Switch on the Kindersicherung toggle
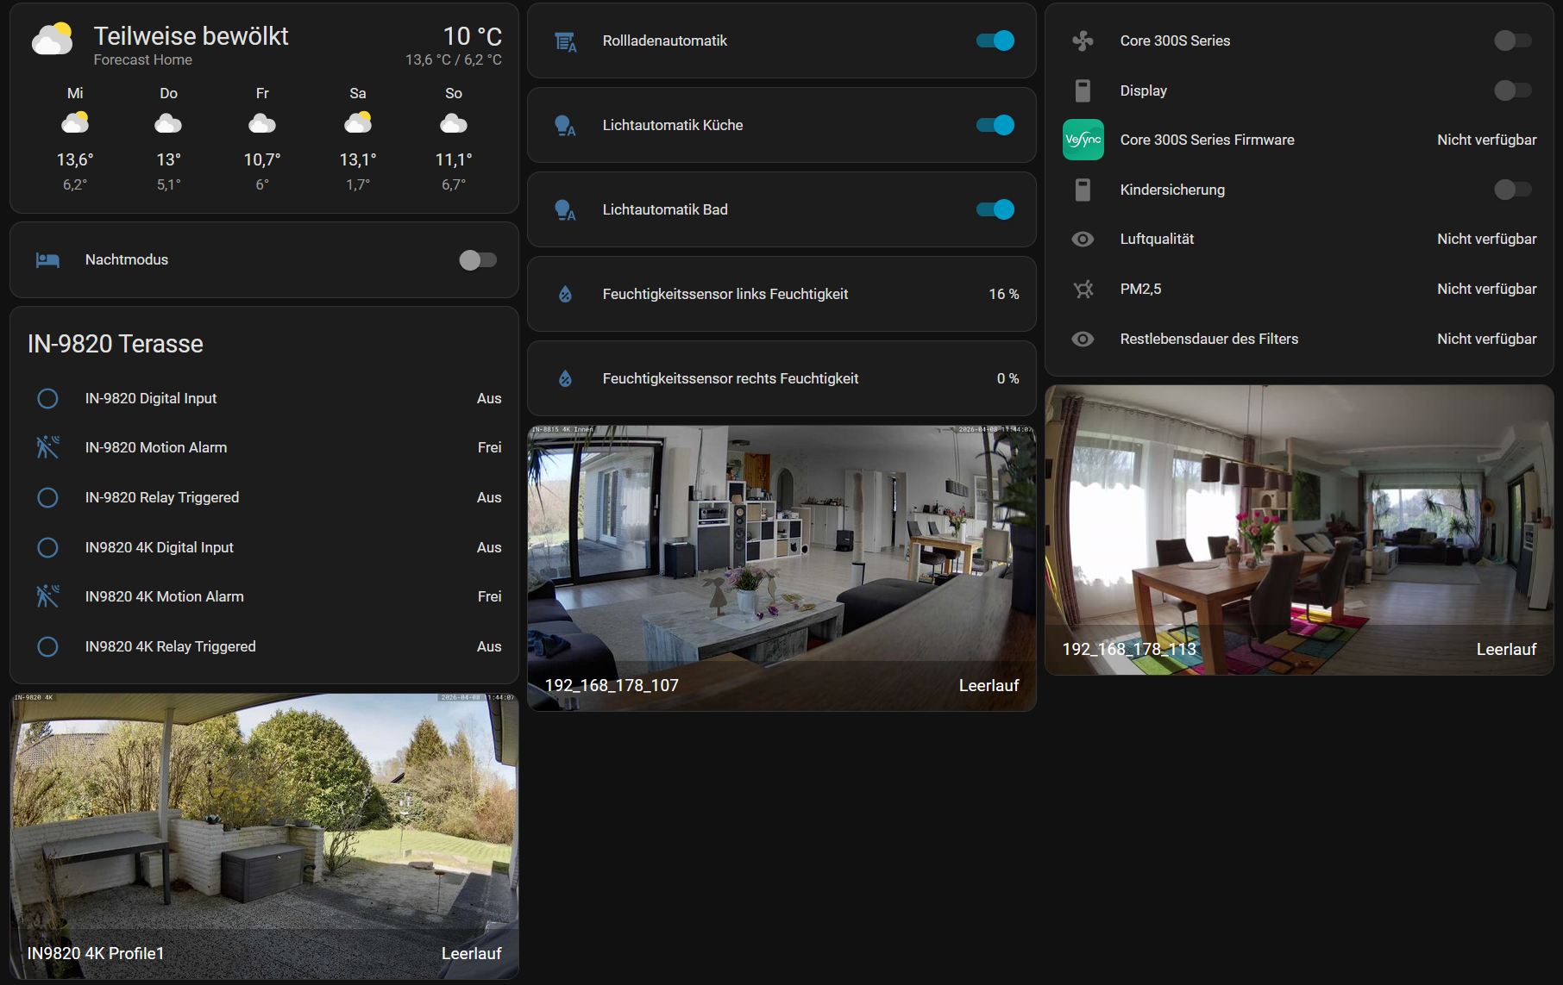1563x985 pixels. (1512, 190)
